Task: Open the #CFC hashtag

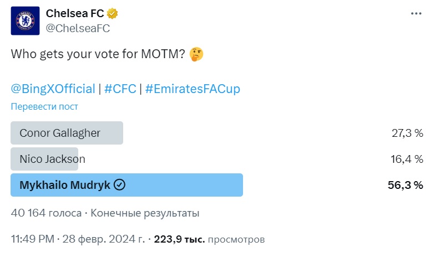Action: [120, 89]
